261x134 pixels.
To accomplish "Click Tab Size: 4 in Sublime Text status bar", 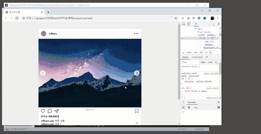I will (x=182, y=129).
